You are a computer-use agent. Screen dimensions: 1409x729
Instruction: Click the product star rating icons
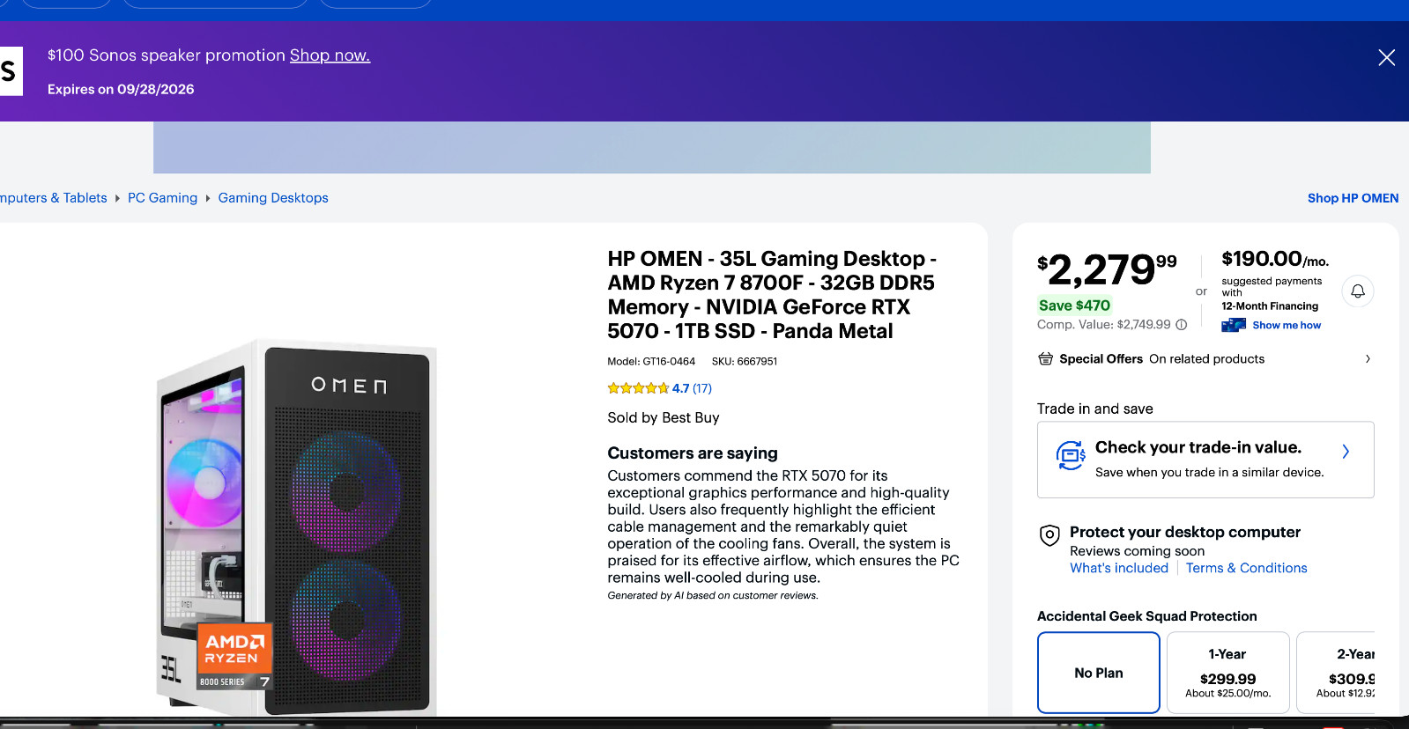[638, 388]
